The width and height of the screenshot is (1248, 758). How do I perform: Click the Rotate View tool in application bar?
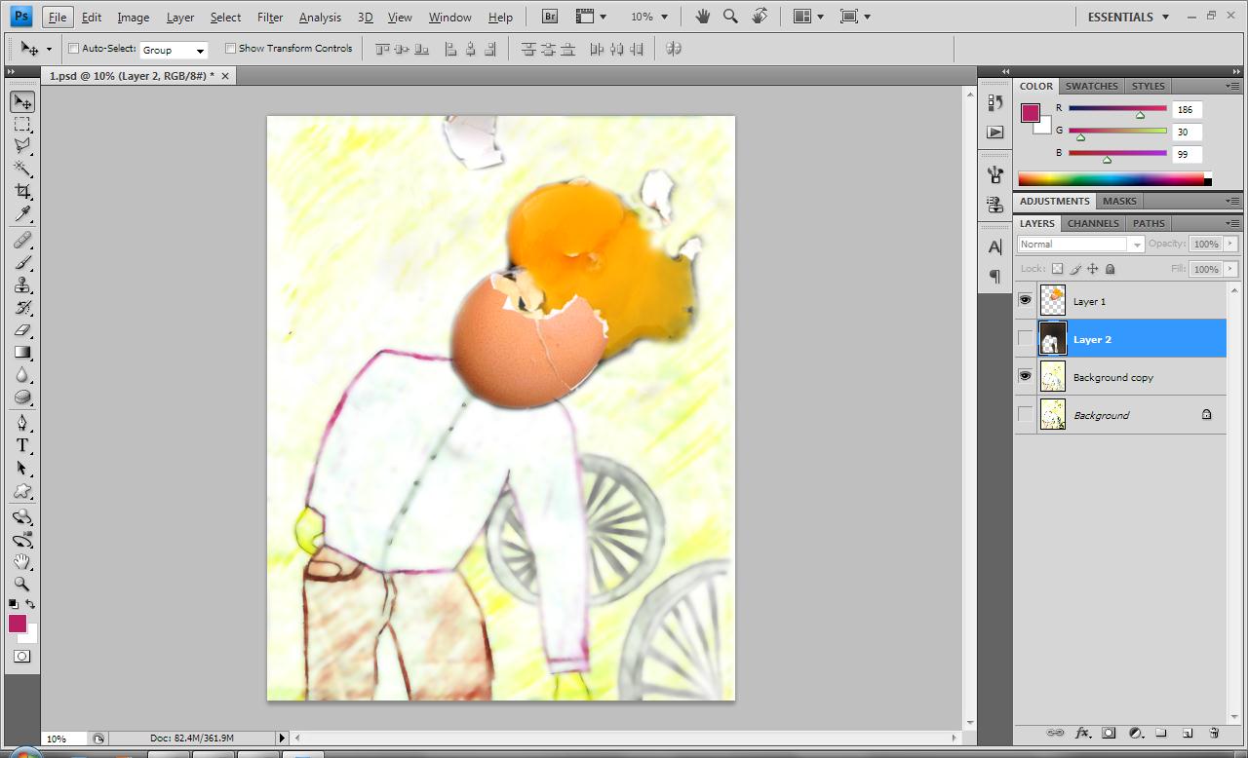(760, 17)
